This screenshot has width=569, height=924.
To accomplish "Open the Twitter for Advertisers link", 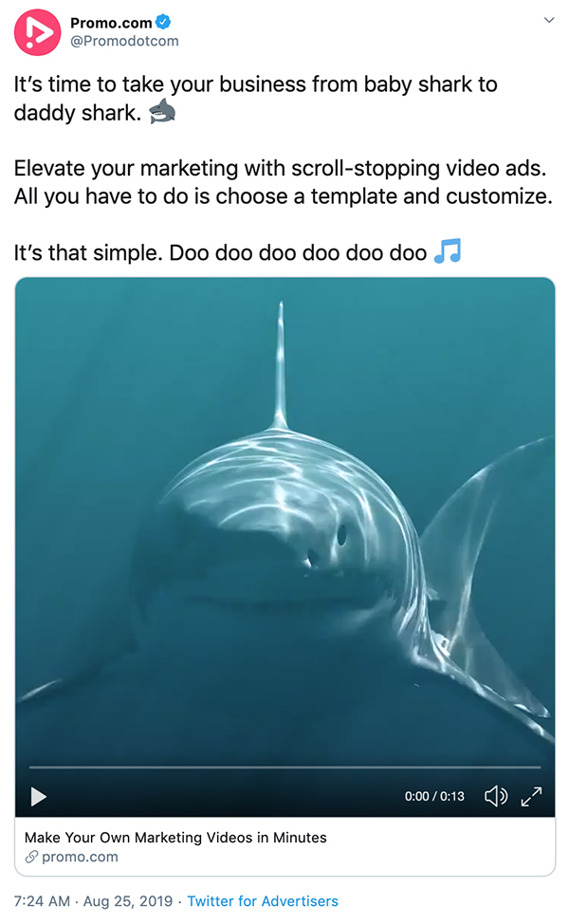I will pos(263,901).
